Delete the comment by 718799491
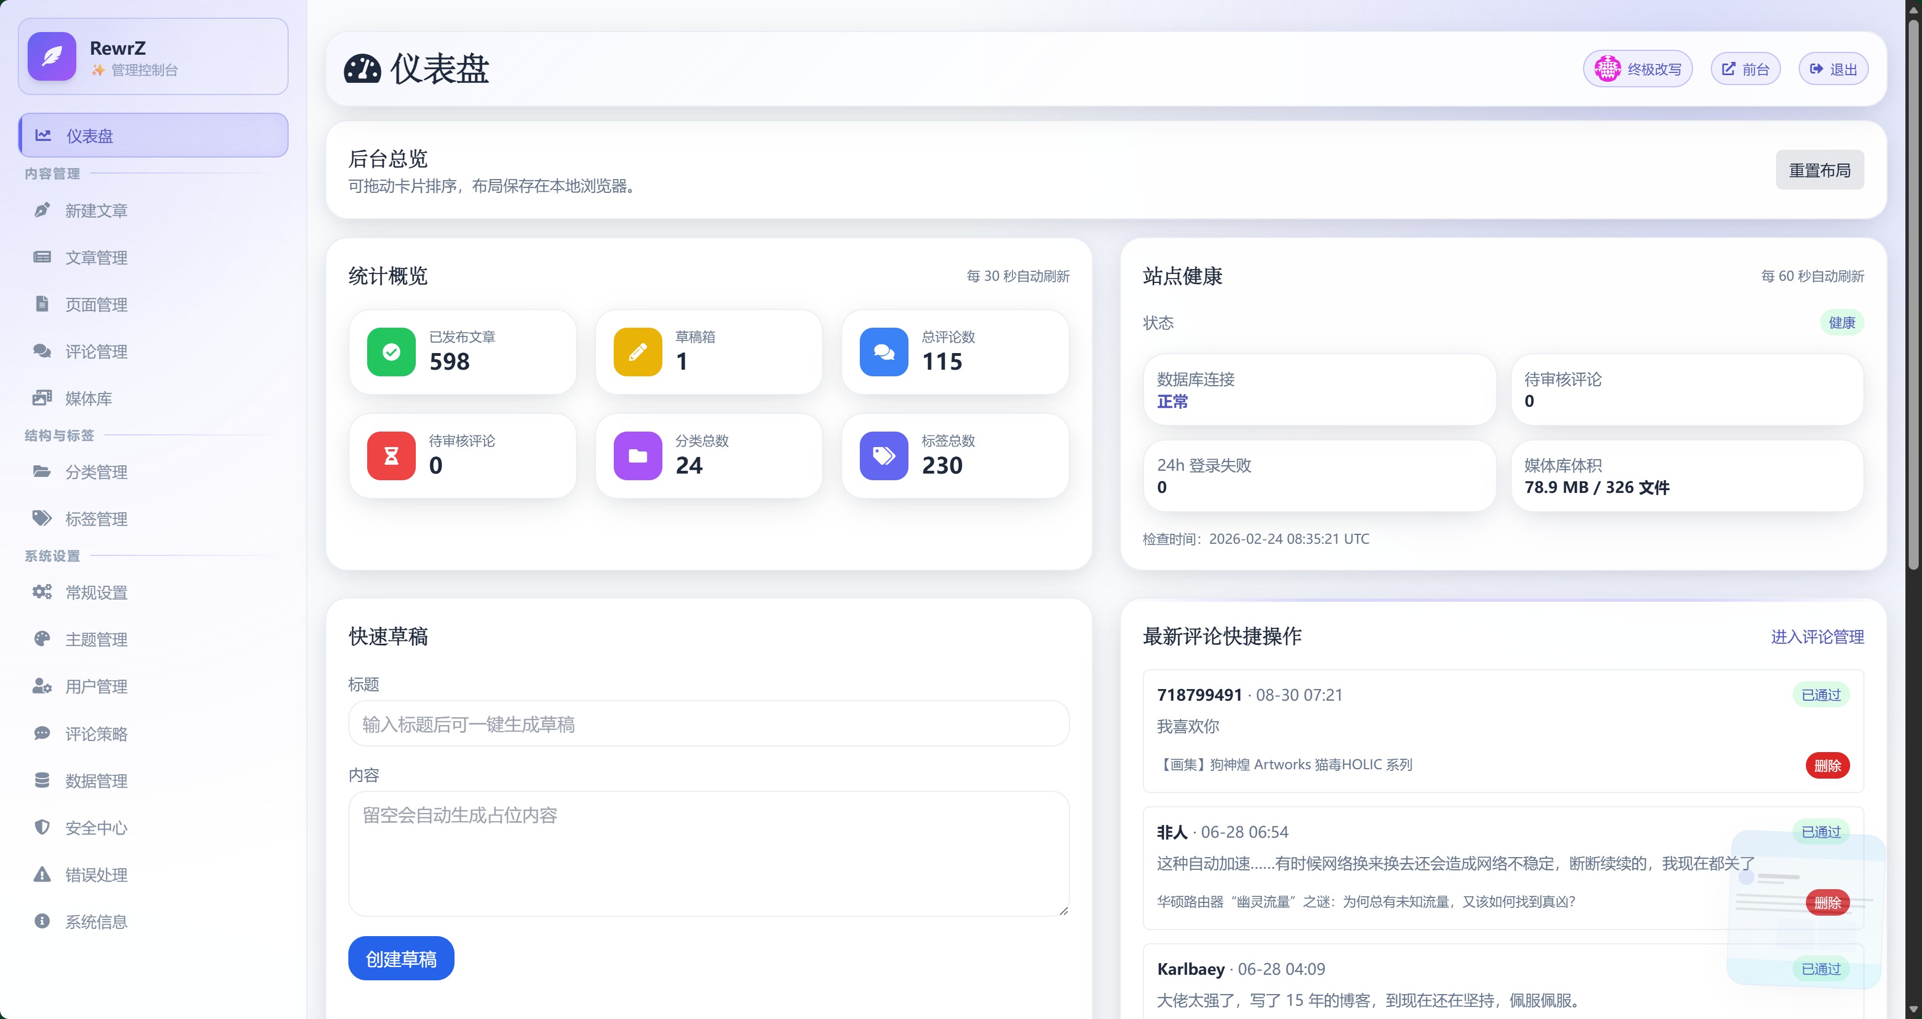The width and height of the screenshot is (1922, 1019). (1827, 765)
